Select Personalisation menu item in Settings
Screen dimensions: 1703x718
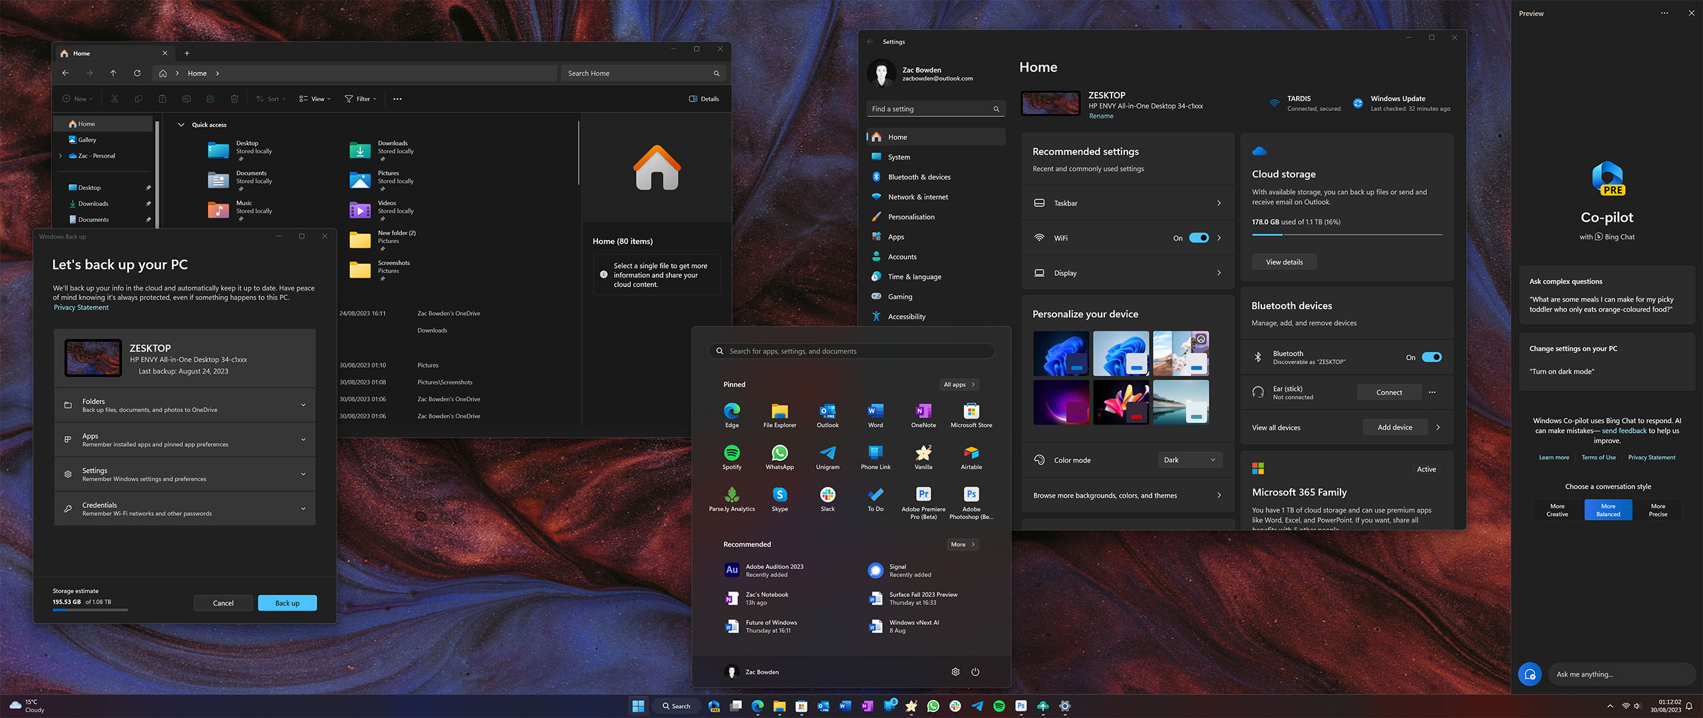911,216
